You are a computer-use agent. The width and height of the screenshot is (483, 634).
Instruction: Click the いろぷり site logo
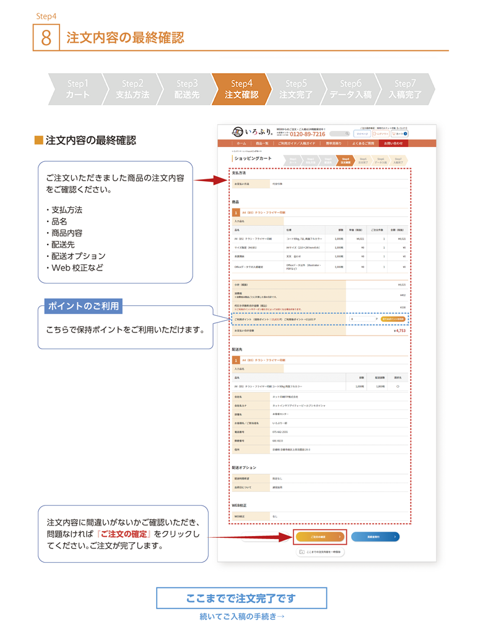(252, 132)
